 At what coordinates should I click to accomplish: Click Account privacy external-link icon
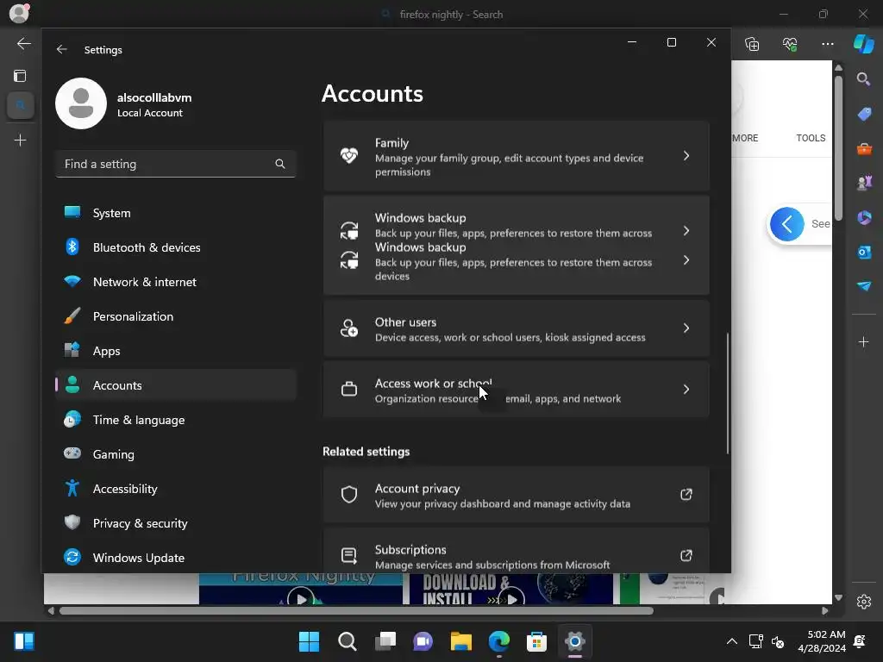click(686, 494)
